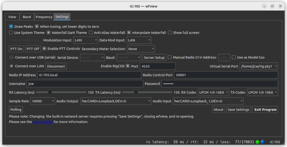Viewport: 287px width, 147px height.
Task: Click the Manual CI-V address 'auto' field
Action: (224, 58)
